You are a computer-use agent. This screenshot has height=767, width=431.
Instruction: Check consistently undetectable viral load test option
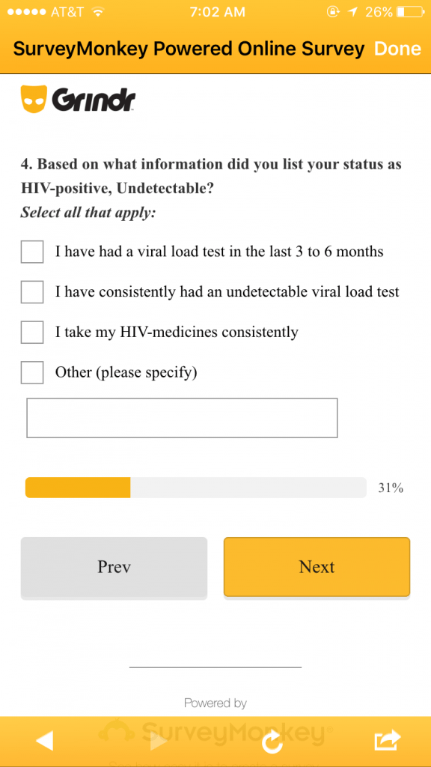32,292
